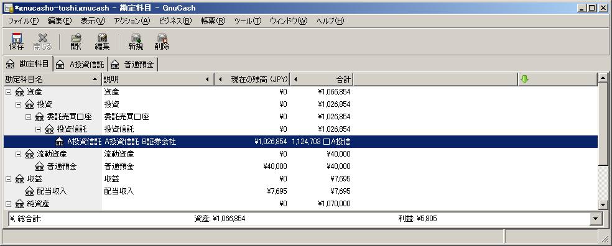Viewport: 612px width, 246px height.
Task: Collapse the 投資 tree node
Action: tap(18, 105)
